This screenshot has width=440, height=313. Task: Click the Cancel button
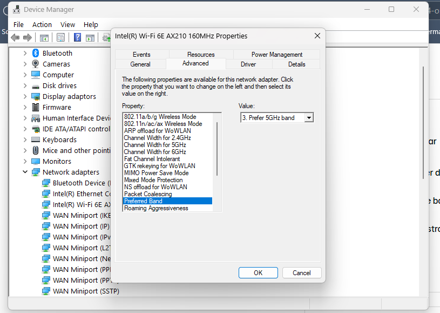point(302,273)
